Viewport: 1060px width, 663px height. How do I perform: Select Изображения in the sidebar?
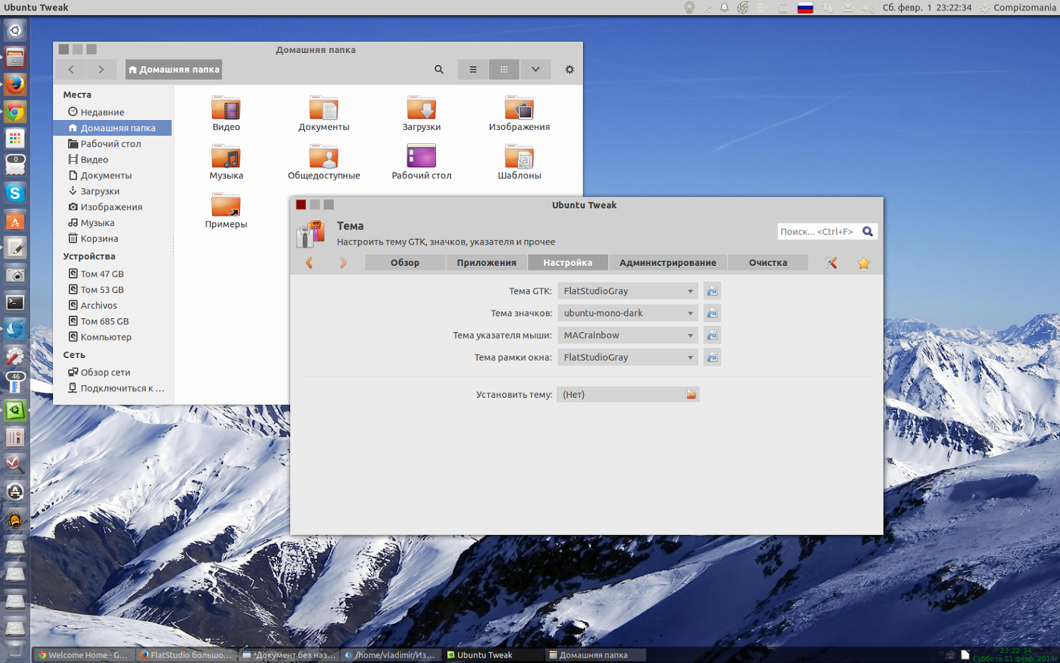tap(113, 207)
